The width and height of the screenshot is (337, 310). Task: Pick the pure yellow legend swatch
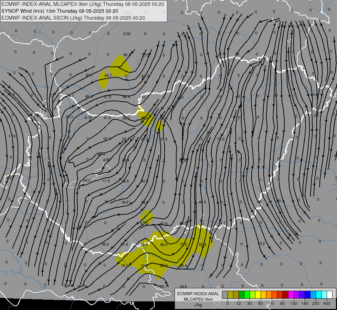pos(258,294)
